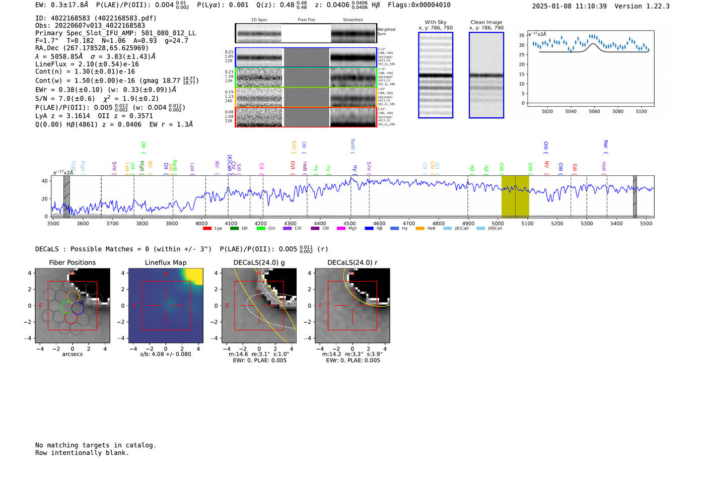Click the red fiber circle in Fiber Positions

click(71, 317)
